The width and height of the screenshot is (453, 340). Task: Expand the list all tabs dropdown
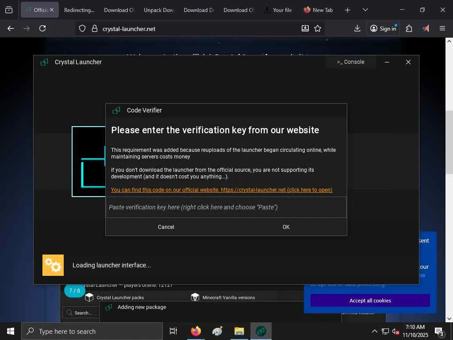(365, 10)
